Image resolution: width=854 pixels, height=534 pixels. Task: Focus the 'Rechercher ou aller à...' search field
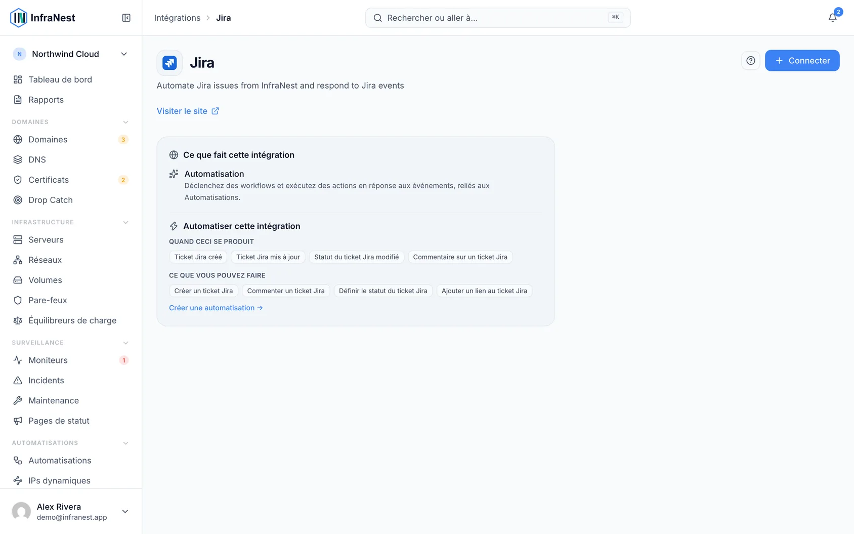click(x=498, y=18)
